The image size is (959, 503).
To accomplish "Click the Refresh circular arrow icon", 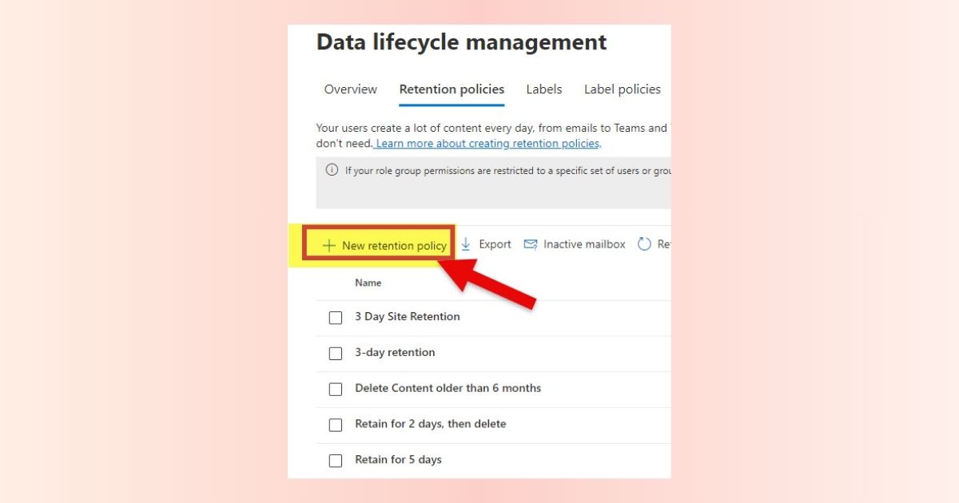I will [x=644, y=244].
